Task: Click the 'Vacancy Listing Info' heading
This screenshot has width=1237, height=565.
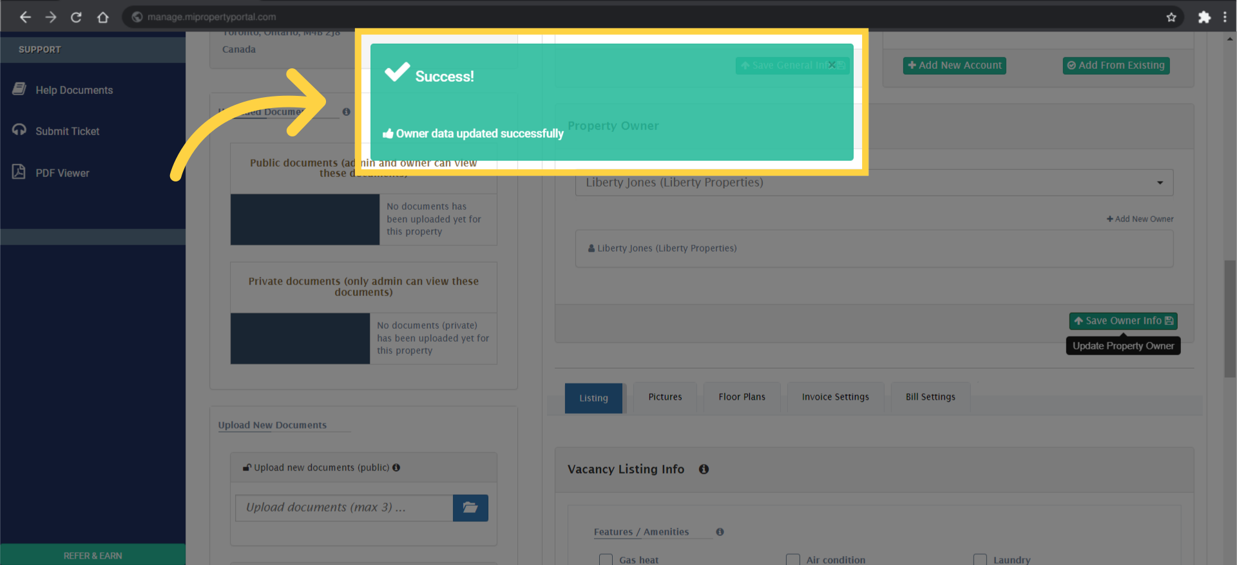Action: point(626,470)
